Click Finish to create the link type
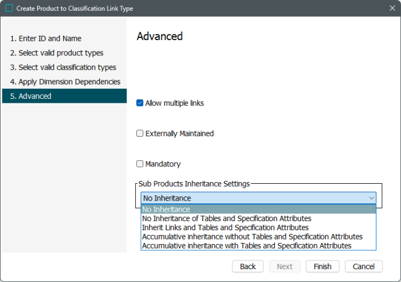The width and height of the screenshot is (401, 282). 322,266
